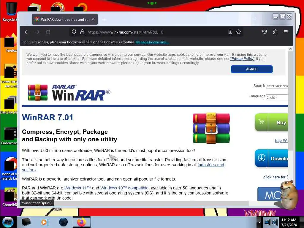Close the WinRAR download tab
The width and height of the screenshot is (304, 228).
(93, 19)
